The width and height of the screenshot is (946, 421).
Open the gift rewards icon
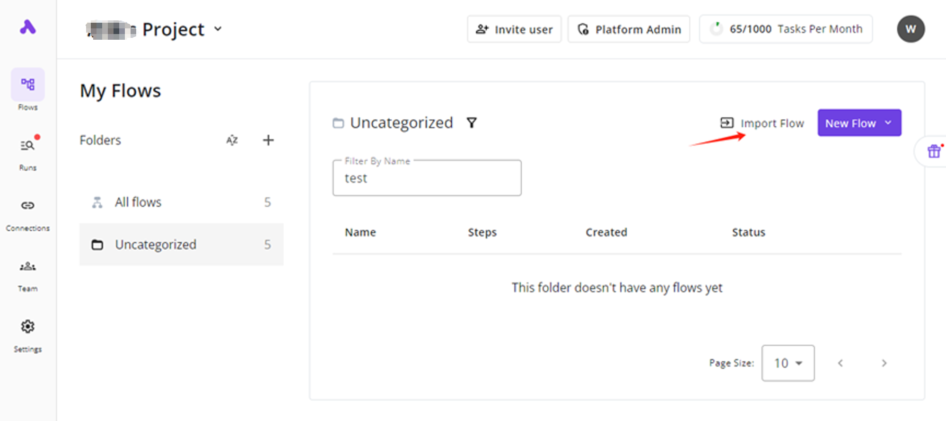click(x=934, y=151)
